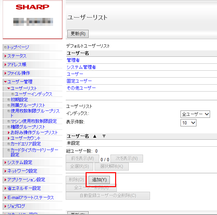This screenshot has height=215, width=217.
Task: Open ユーザーインデックス in the sidebar
Action: (x=33, y=94)
